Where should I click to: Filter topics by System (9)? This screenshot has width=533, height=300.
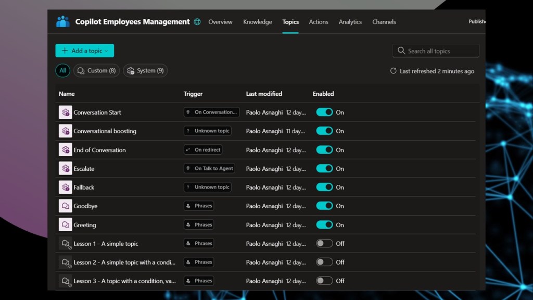(x=145, y=71)
